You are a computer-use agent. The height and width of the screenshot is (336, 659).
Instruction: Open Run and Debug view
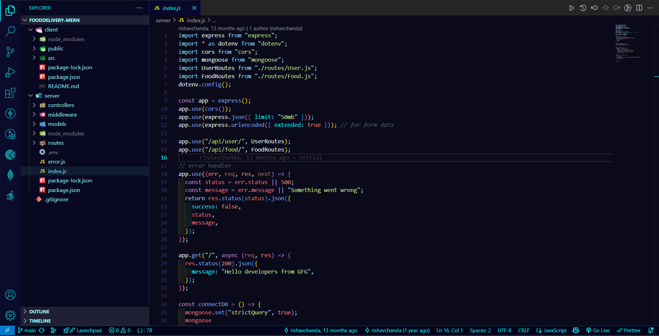(10, 72)
